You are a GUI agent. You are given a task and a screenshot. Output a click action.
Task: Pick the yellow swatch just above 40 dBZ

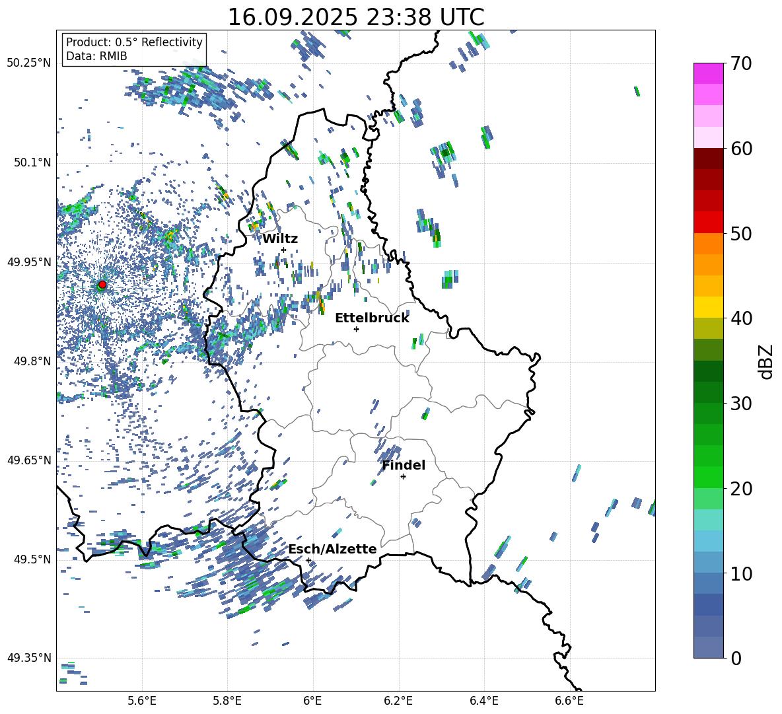(709, 307)
